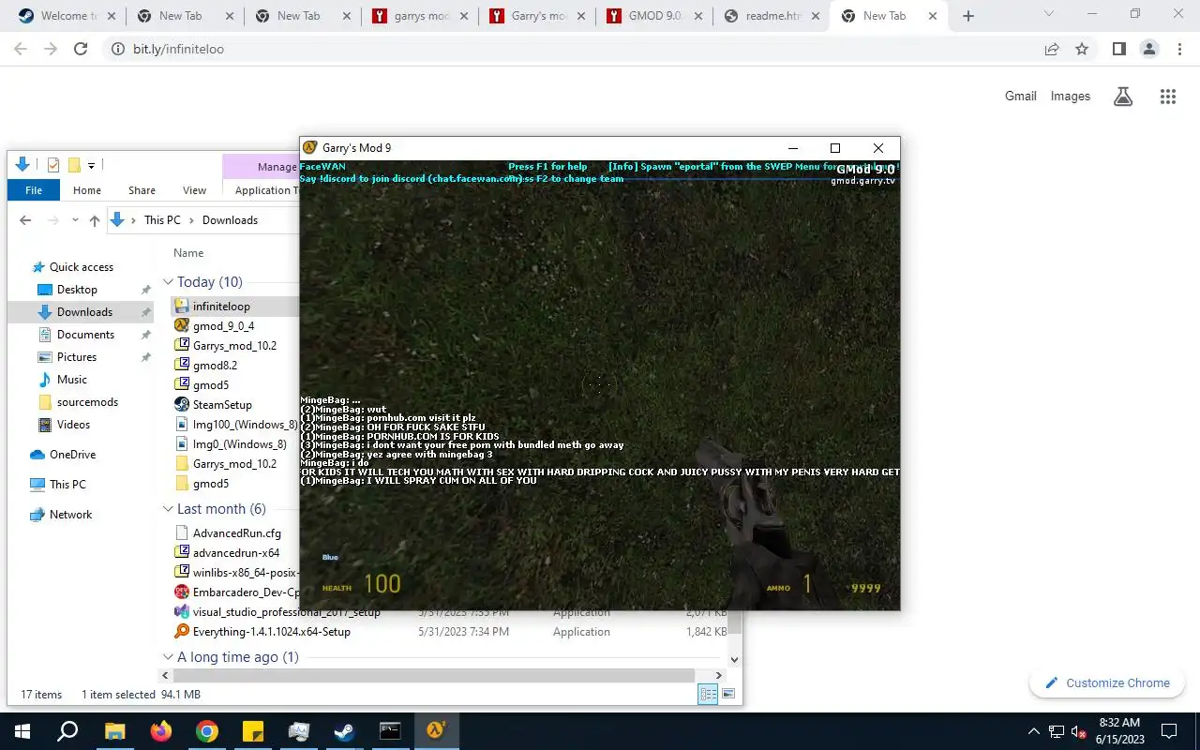The image size is (1200, 750).
Task: Select the SteamSetup file
Action: pos(222,405)
